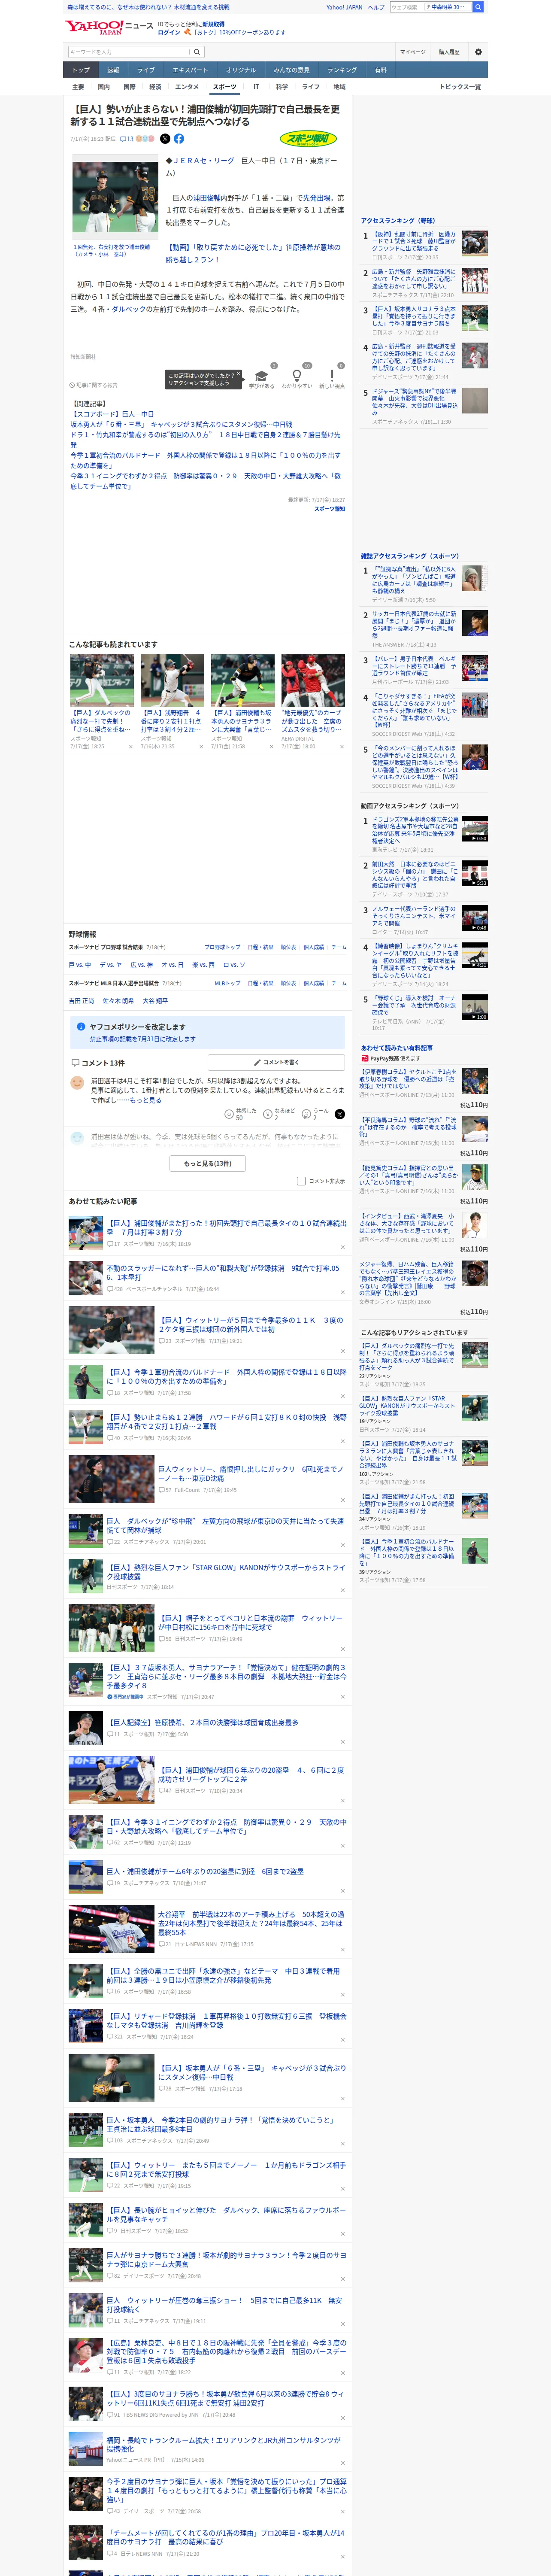This screenshot has width=551, height=2576.
Task: Share the article on X from the headline area
Action: pyautogui.click(x=165, y=139)
